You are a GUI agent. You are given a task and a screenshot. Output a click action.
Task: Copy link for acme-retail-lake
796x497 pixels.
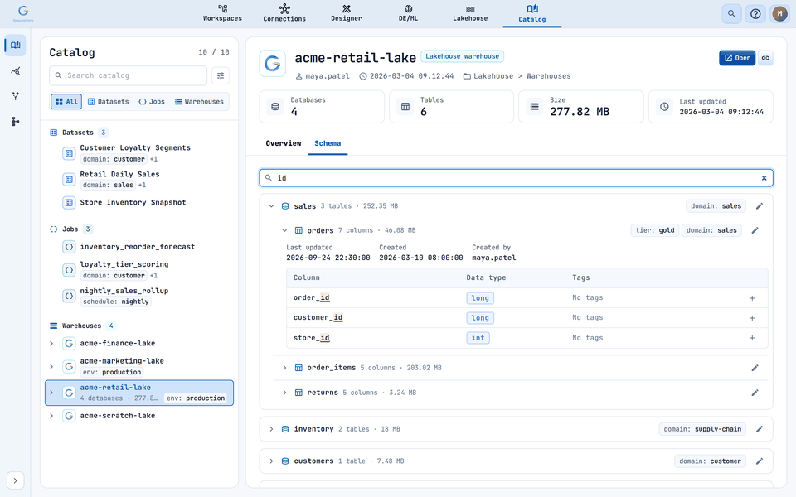click(765, 58)
